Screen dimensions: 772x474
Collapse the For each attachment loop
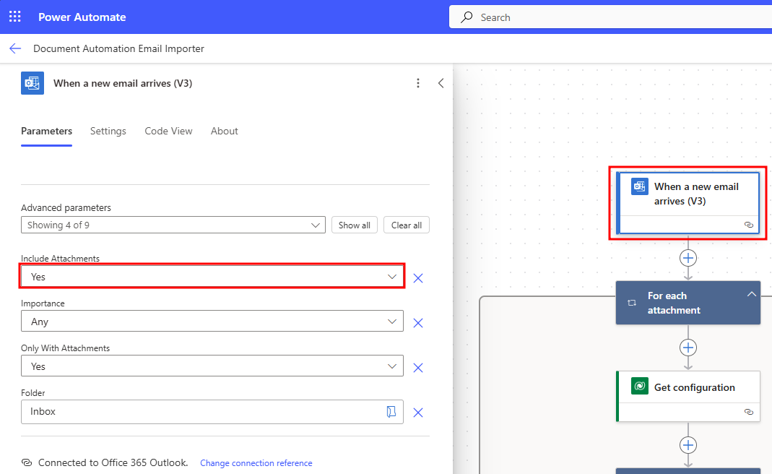(752, 294)
